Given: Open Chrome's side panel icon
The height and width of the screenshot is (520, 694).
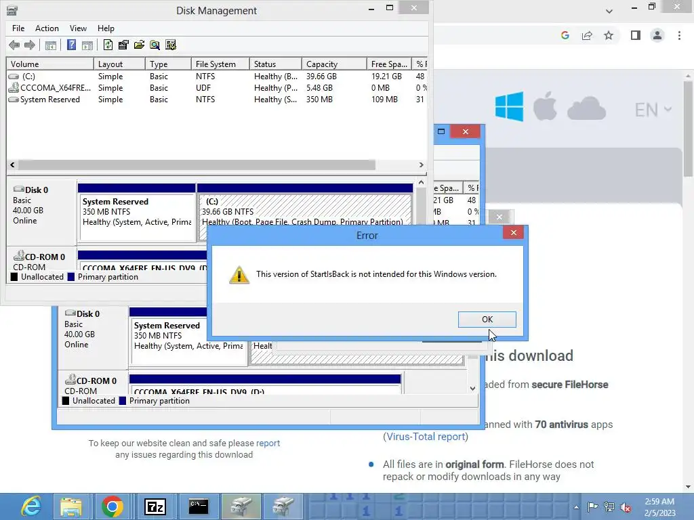Looking at the screenshot, I should click(x=636, y=35).
